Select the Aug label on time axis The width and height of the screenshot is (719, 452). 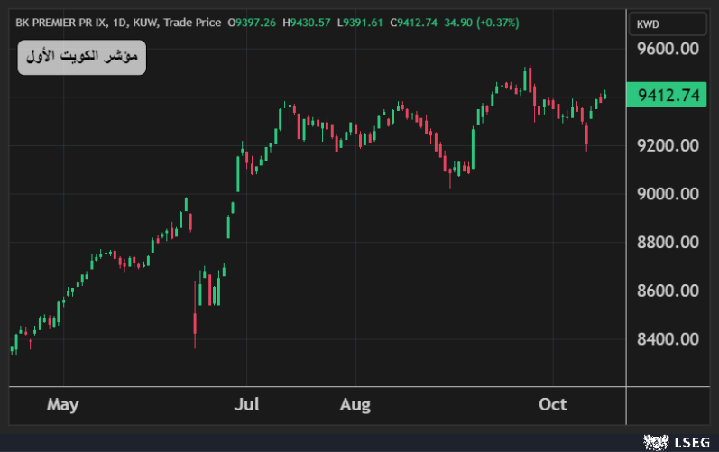tap(355, 404)
